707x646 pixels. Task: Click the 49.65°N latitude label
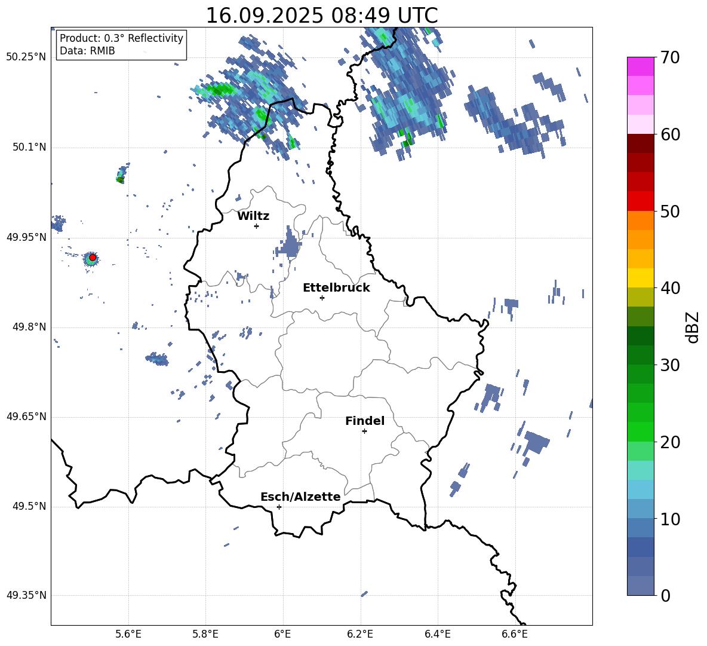(x=26, y=416)
